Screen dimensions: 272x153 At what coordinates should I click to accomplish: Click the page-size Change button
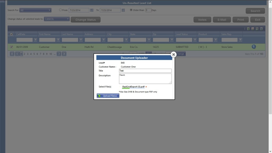pyautogui.click(x=180, y=54)
